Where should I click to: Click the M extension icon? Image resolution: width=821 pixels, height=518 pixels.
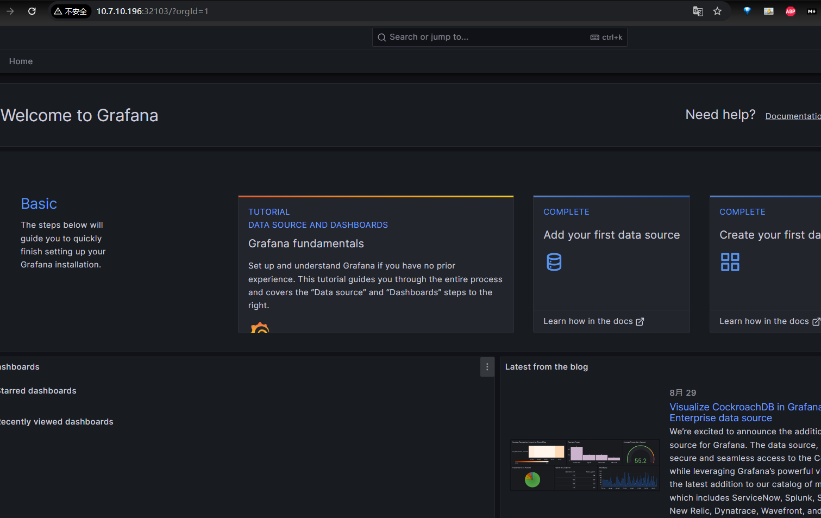tap(812, 11)
